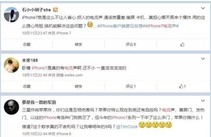
Task: Click 收藏 on 未來189's post
Action: click(27, 86)
